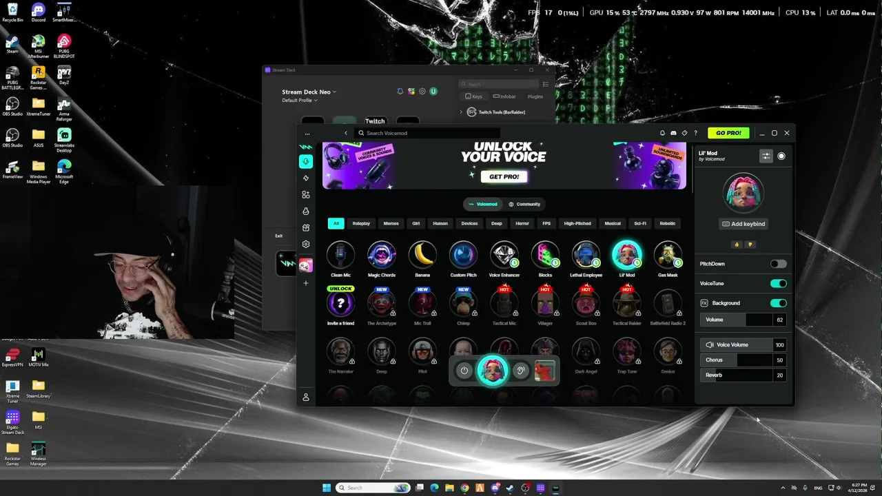882x496 pixels.
Task: Toggle hear myself ear button in floating bar
Action: 521,371
